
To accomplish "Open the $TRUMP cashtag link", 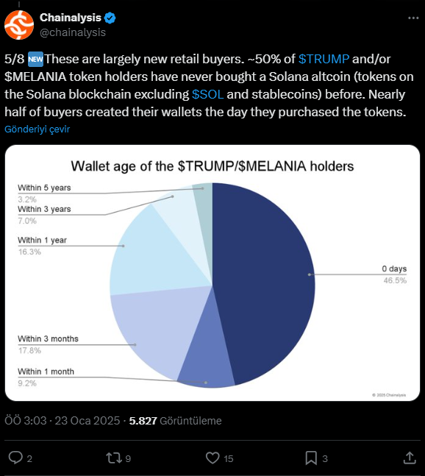I will pos(324,59).
